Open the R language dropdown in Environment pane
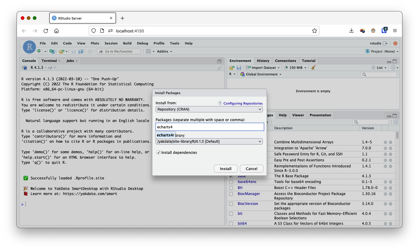Image resolution: width=419 pixels, height=250 pixels. pos(232,74)
